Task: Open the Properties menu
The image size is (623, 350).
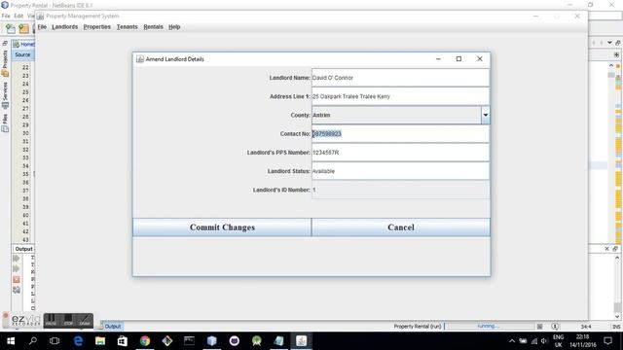Action: 97,27
